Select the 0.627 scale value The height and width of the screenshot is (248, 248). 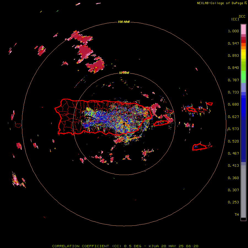point(233,117)
